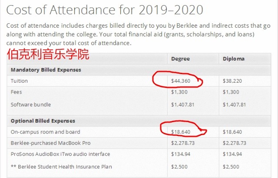Select the Diploma column header
This screenshot has width=278, height=178.
click(234, 59)
